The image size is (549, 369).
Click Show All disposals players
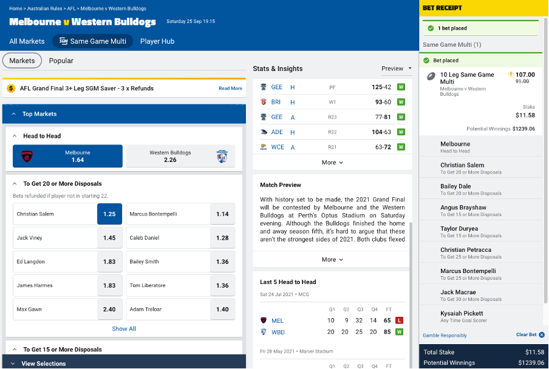(124, 329)
